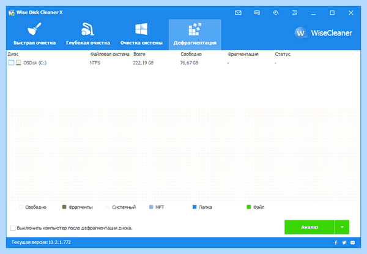The width and height of the screenshot is (367, 254).
Task: Select the OSDisk (C:) drive name
Action: pos(35,63)
